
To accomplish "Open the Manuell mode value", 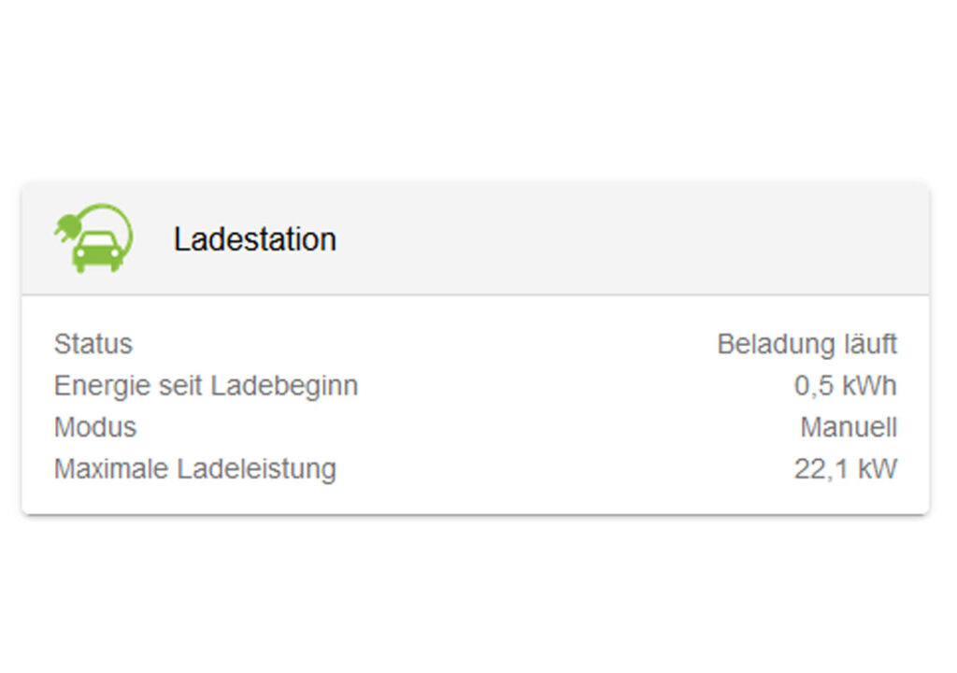I will point(848,428).
